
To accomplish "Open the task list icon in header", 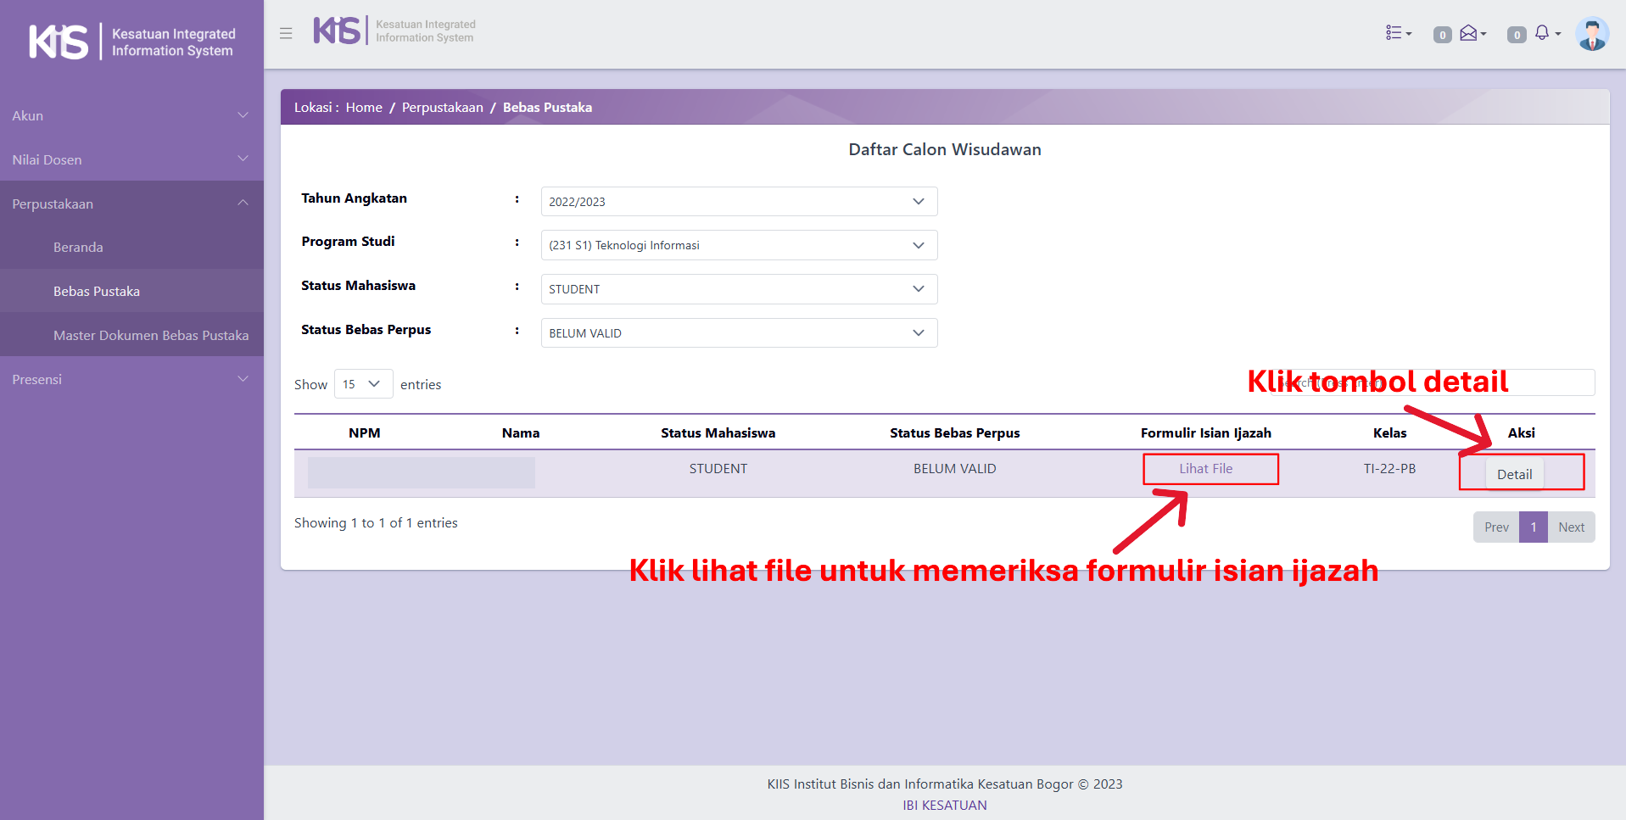I will [1397, 33].
